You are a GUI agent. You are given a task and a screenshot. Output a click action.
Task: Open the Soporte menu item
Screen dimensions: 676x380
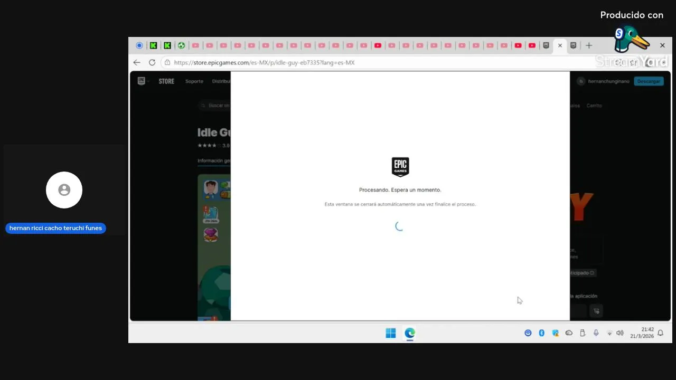coord(194,81)
